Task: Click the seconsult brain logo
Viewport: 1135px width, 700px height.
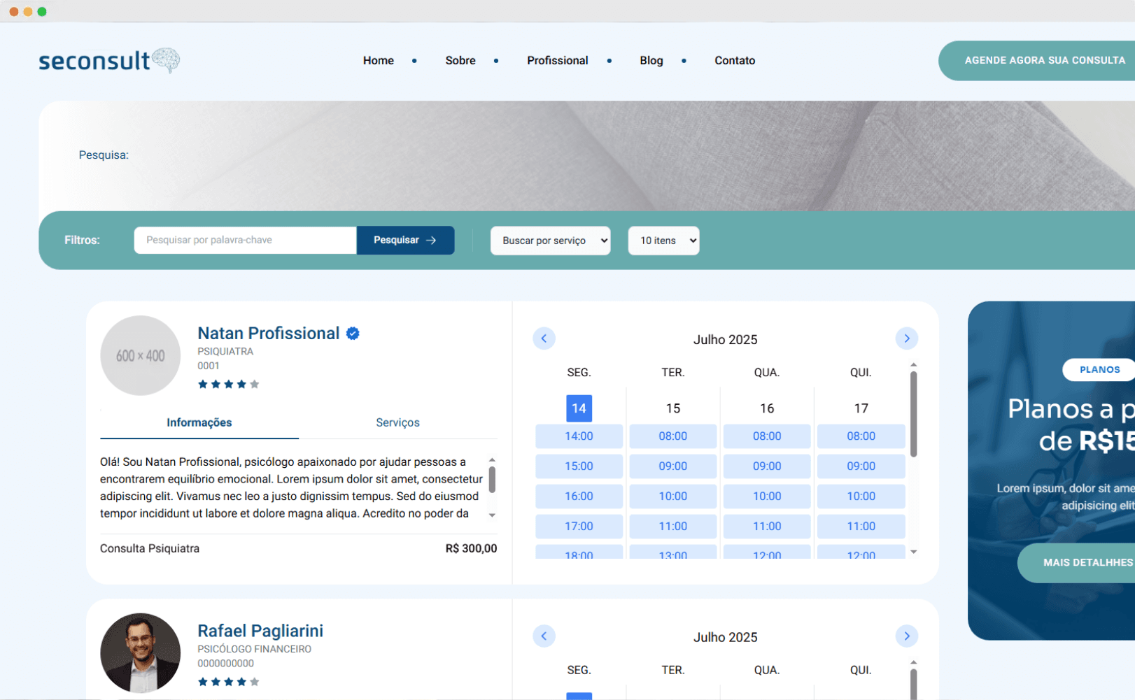Action: point(109,61)
